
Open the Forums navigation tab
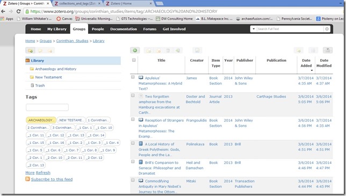pyautogui.click(x=149, y=29)
